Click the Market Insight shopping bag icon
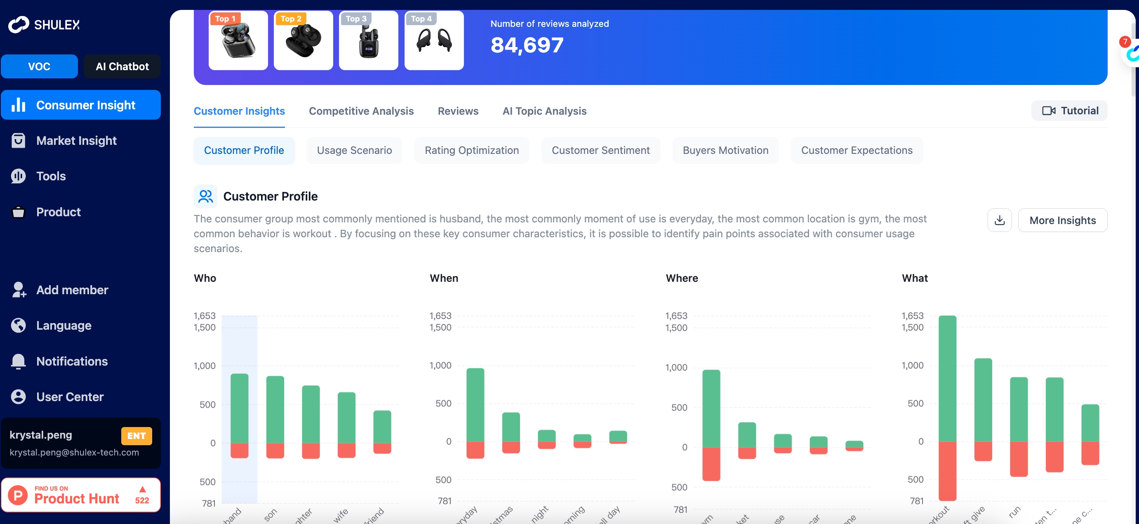The image size is (1139, 524). 18,140
